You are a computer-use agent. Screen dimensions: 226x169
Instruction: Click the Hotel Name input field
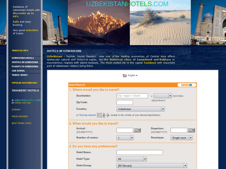[140, 152]
